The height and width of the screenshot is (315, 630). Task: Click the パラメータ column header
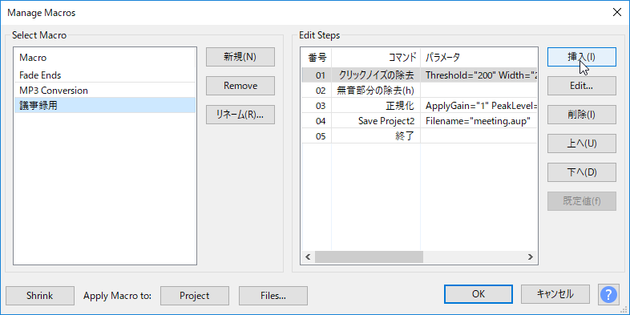[x=479, y=58]
